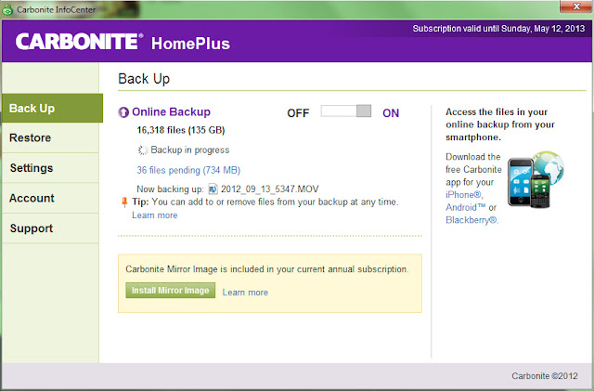Screen dimensions: 594x391
Task: Open the Restore sidebar tab
Action: coord(50,137)
